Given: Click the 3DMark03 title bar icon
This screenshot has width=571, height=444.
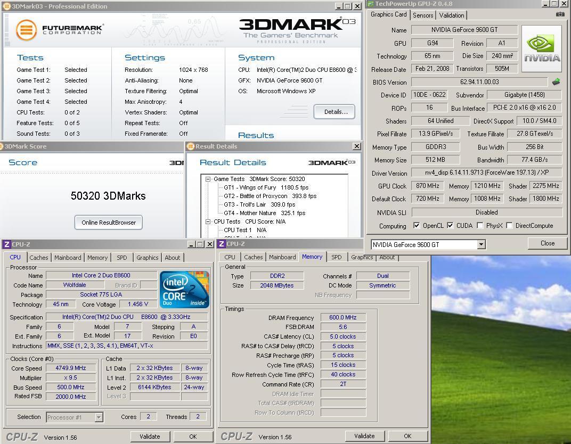Looking at the screenshot, I should [x=6, y=6].
